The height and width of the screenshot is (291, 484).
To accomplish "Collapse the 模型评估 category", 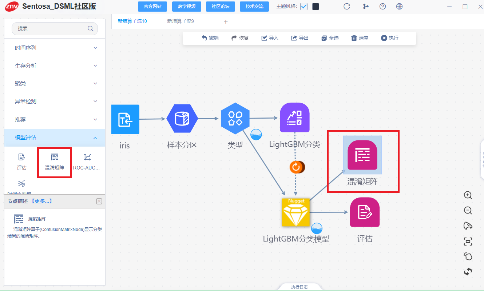I will pyautogui.click(x=55, y=137).
